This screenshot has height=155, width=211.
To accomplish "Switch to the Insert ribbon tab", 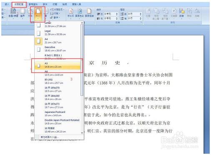I will pyautogui.click(x=7, y=5).
